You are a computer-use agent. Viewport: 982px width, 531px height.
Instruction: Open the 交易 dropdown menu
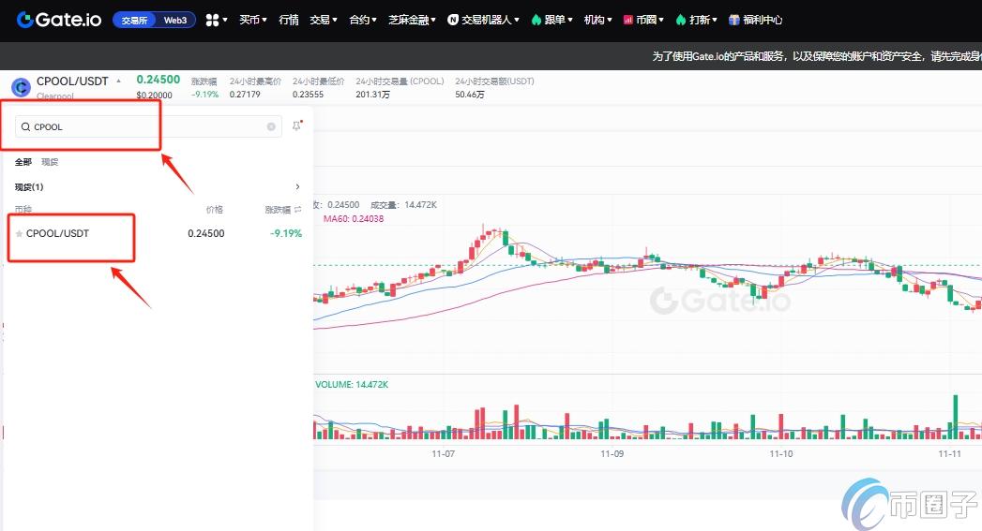[x=324, y=20]
